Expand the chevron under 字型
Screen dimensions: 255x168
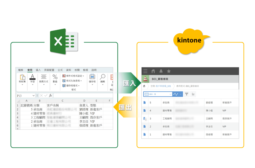(33, 85)
